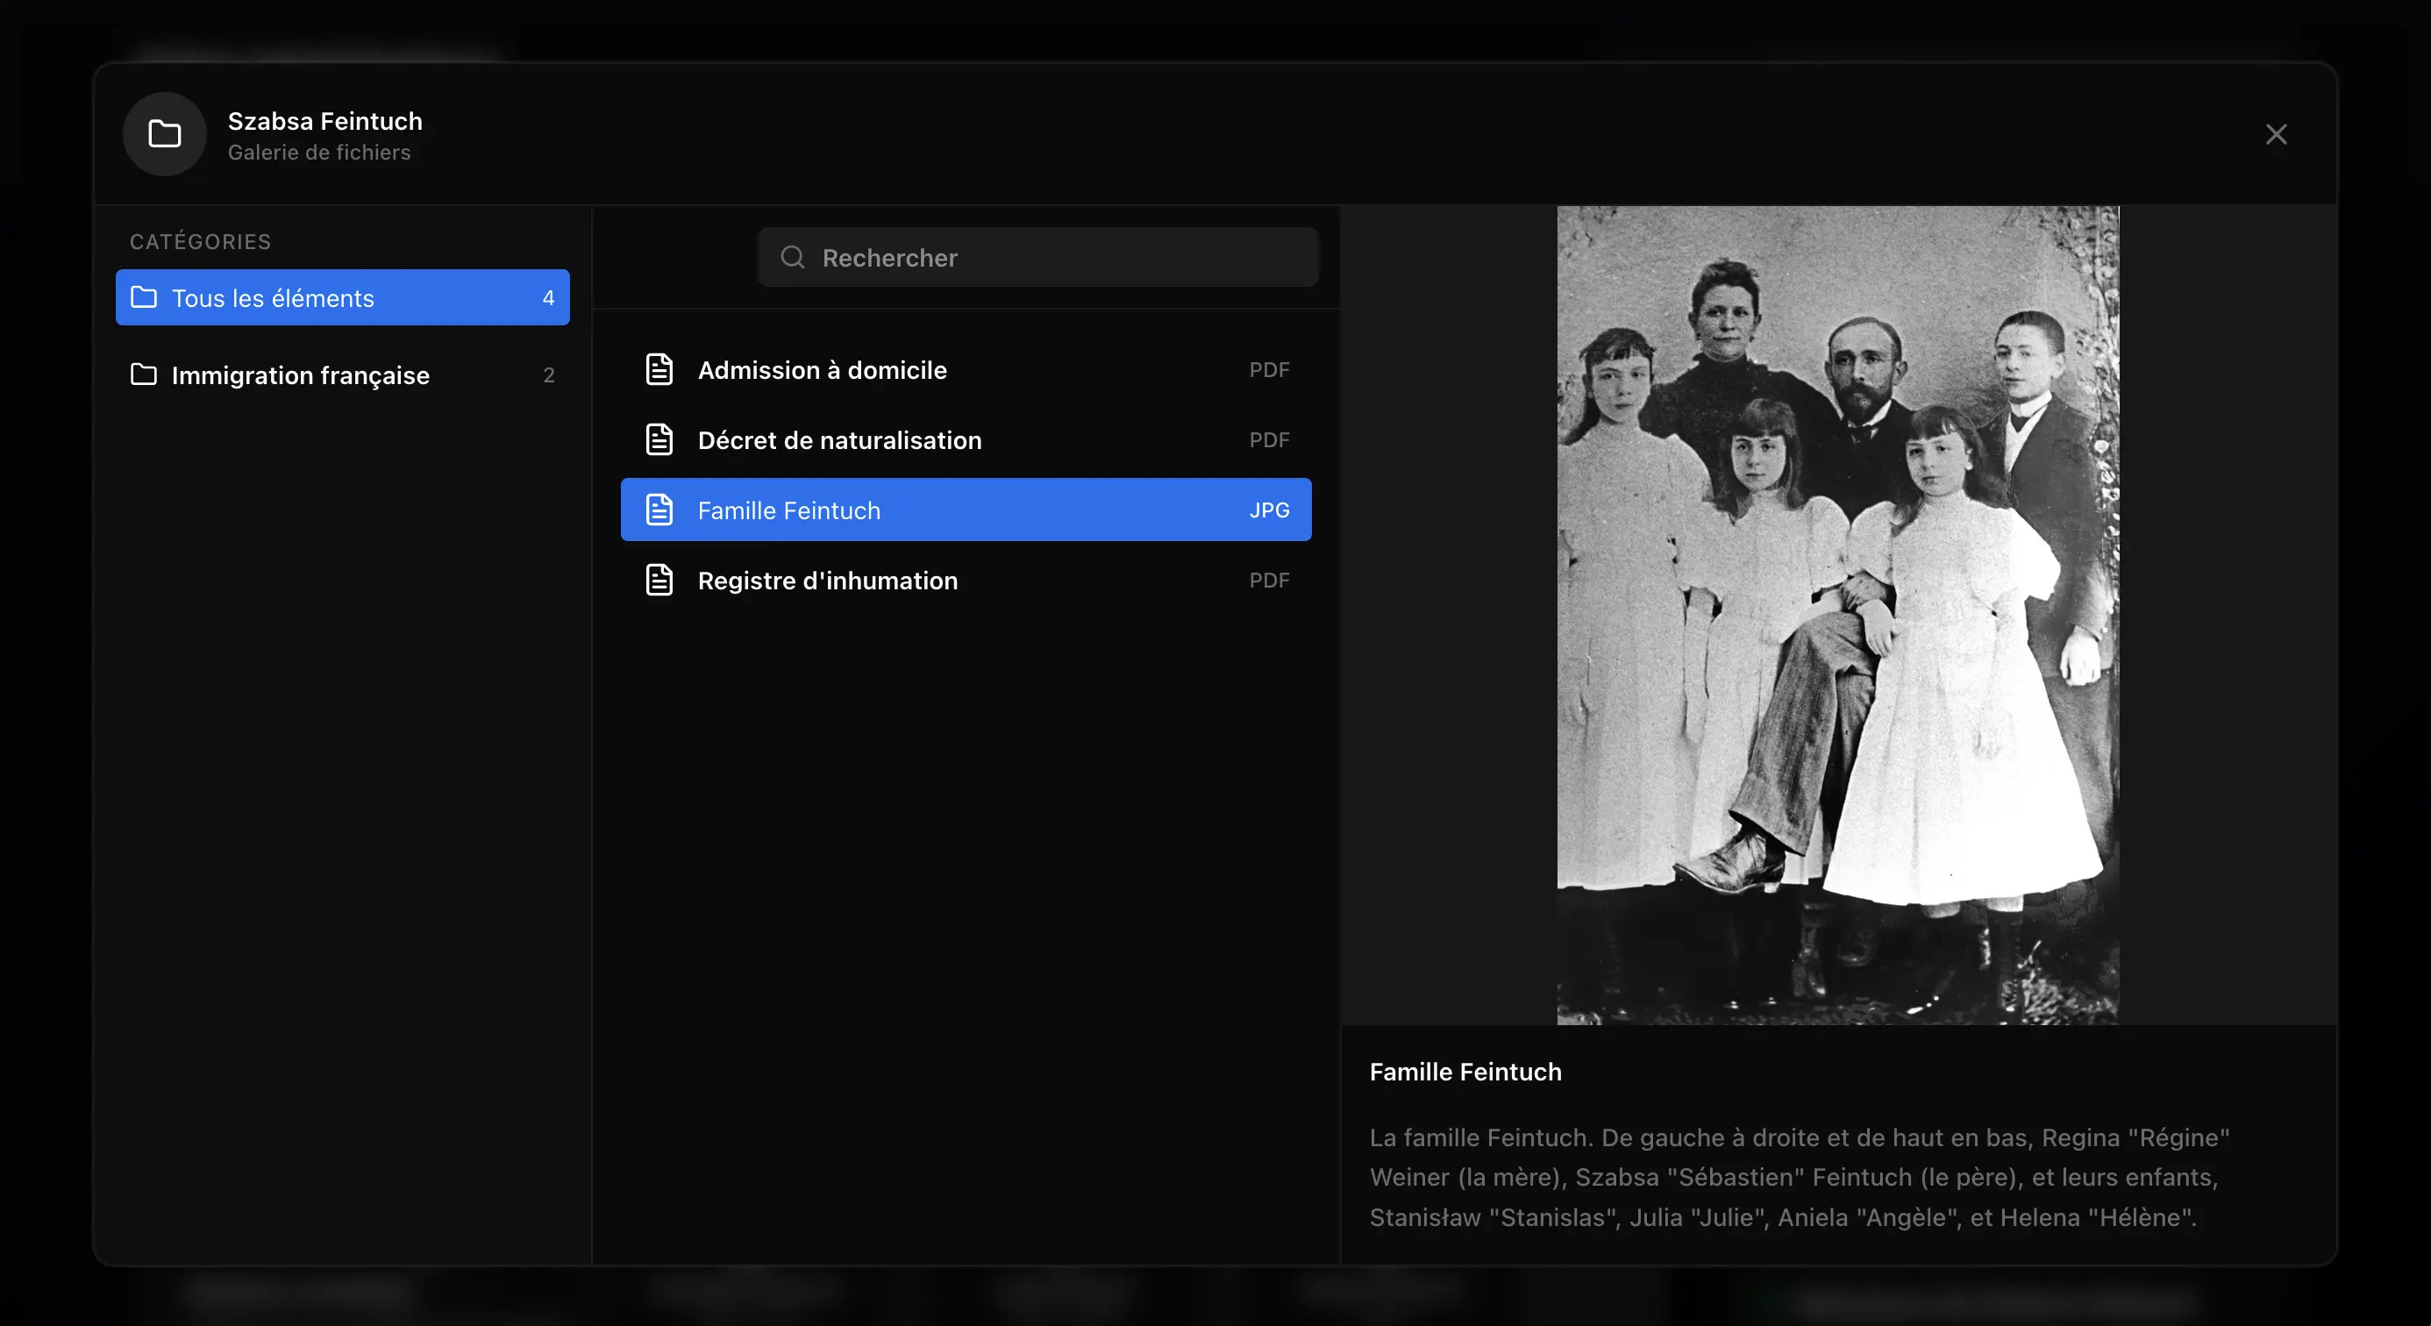
Task: Click the folder icon for Tous les éléments
Action: point(144,297)
